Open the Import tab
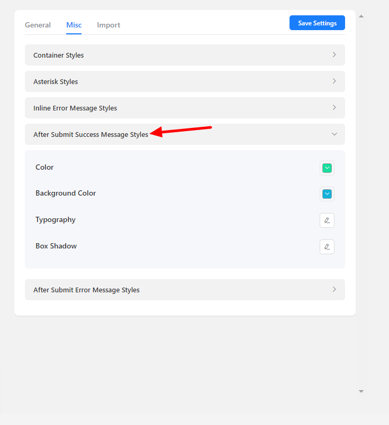Viewport: 389px width, 425px height. [108, 25]
